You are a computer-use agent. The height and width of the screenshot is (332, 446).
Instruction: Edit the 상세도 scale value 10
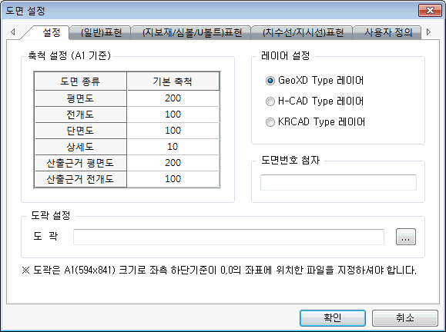(x=173, y=147)
